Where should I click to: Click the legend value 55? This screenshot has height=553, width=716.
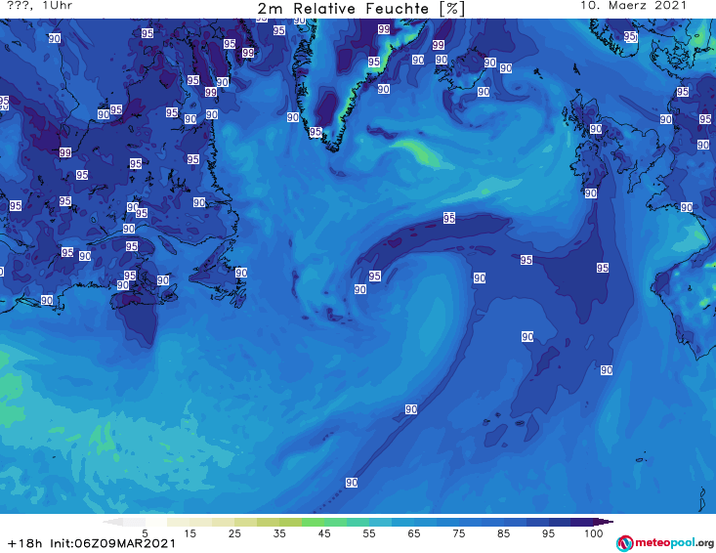(x=369, y=533)
